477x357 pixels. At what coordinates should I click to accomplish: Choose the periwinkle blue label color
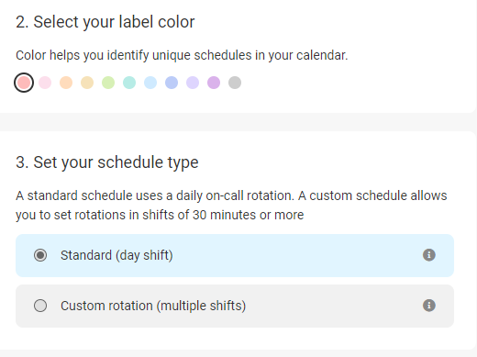point(172,83)
